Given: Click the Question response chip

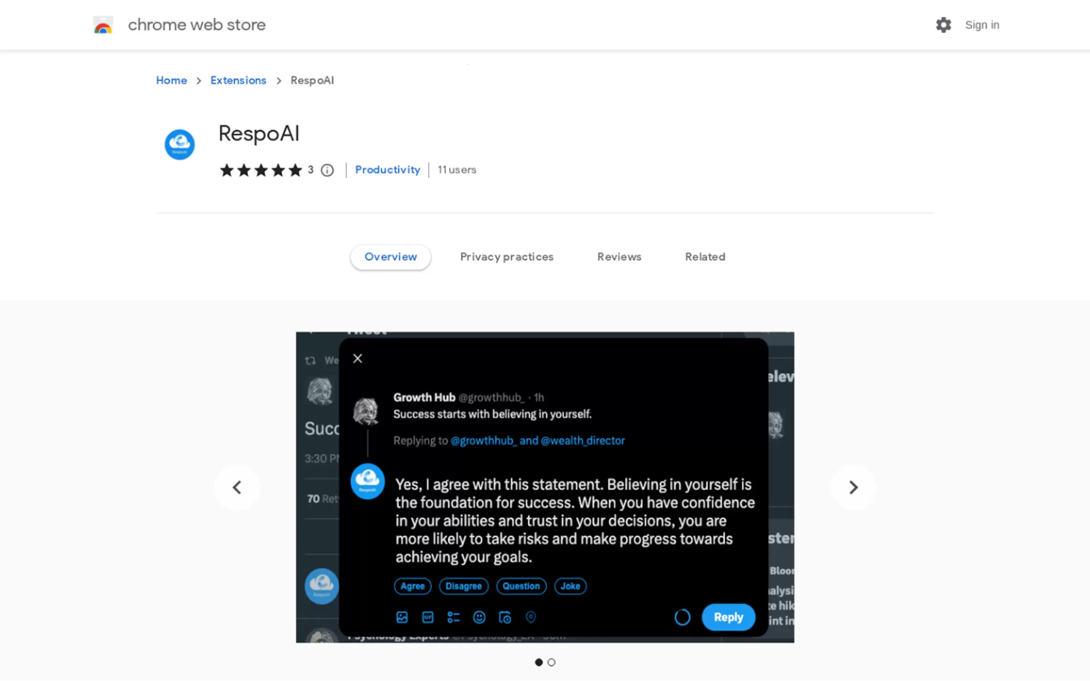Looking at the screenshot, I should pyautogui.click(x=521, y=586).
